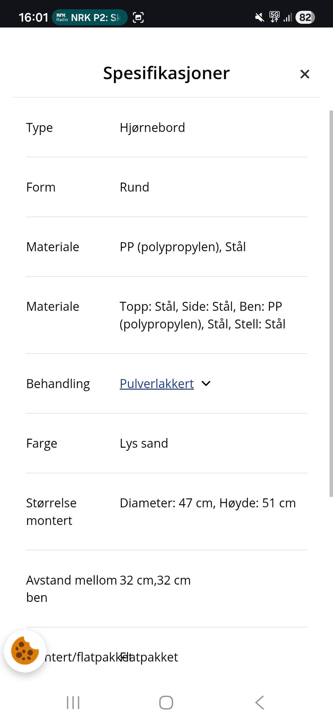Tap the Hjørnebord type value
The width and height of the screenshot is (333, 723).
152,128
